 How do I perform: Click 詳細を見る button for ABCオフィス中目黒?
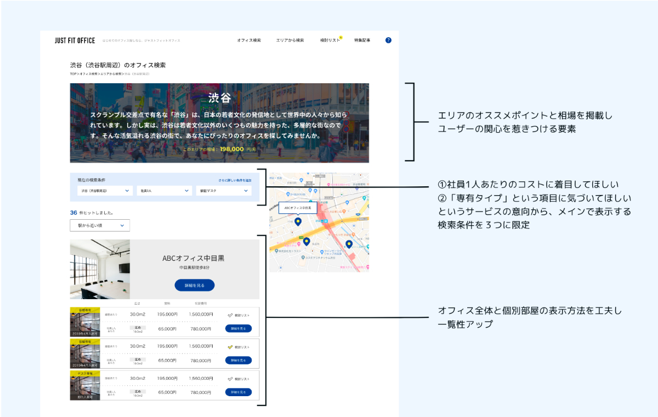(194, 285)
